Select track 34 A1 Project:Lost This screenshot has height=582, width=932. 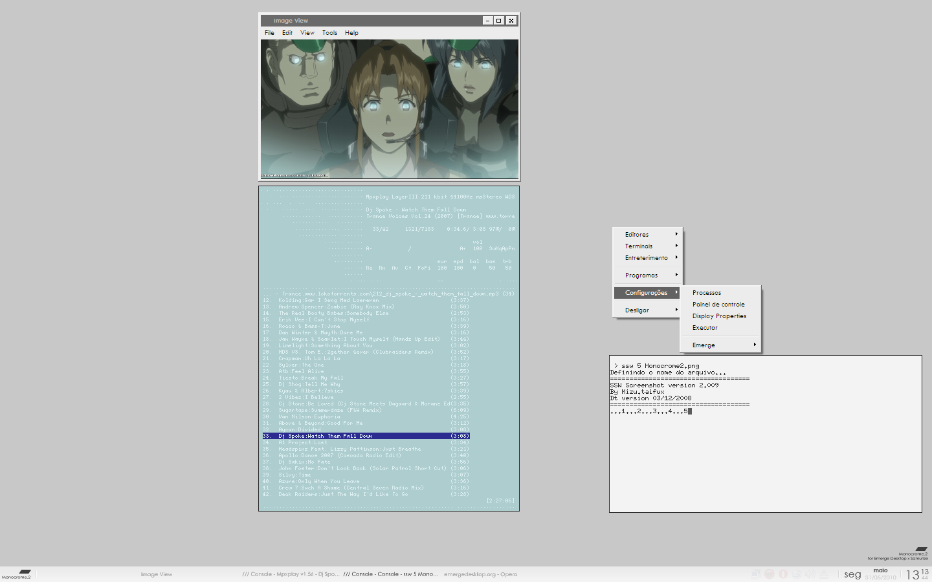366,442
